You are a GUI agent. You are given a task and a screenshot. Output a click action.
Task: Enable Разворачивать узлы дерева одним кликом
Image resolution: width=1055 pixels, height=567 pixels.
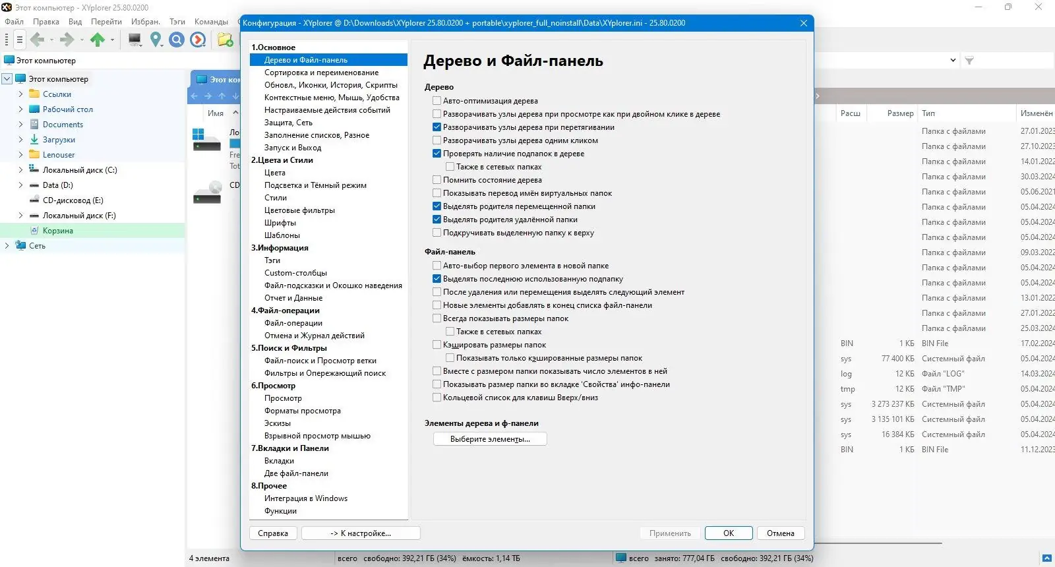tap(437, 140)
